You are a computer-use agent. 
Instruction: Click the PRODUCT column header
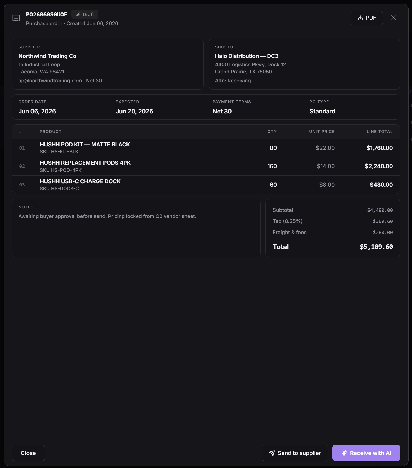(x=51, y=132)
